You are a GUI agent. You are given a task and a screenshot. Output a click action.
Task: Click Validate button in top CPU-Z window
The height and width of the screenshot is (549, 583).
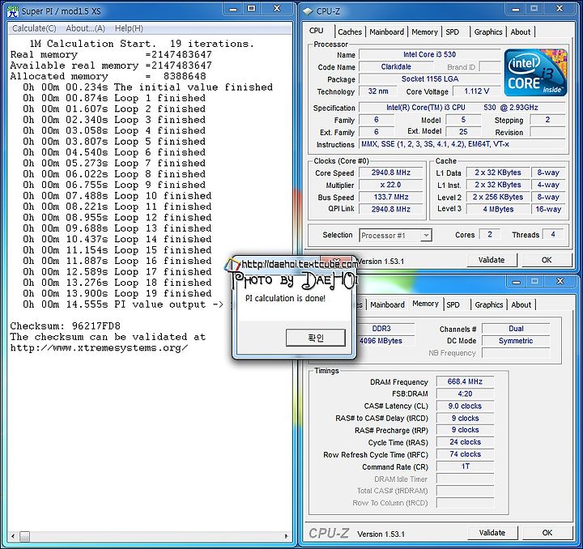492,260
